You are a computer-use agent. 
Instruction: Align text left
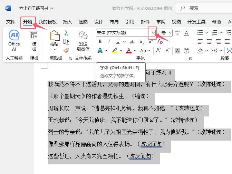pyautogui.click(x=200, y=41)
